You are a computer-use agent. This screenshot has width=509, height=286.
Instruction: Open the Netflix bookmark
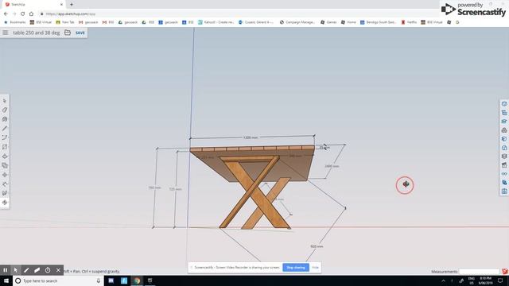[409, 22]
